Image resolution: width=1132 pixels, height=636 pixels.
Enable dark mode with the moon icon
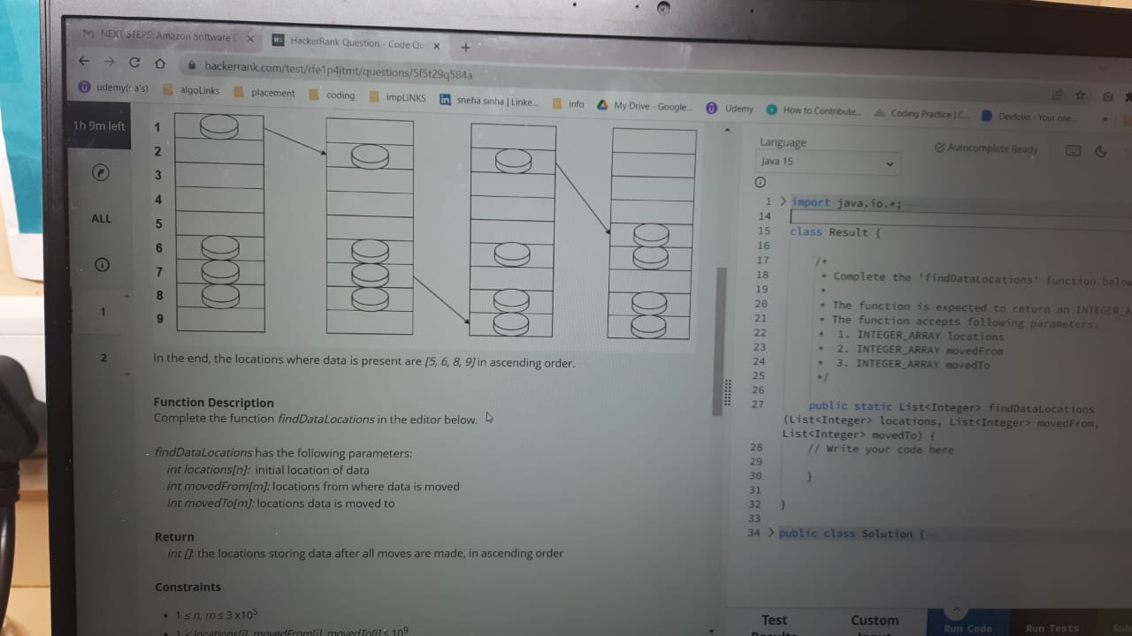[1100, 152]
